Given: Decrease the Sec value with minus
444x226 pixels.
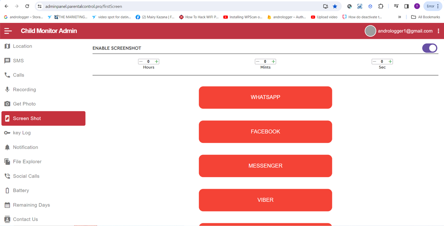Looking at the screenshot, I should [x=374, y=62].
